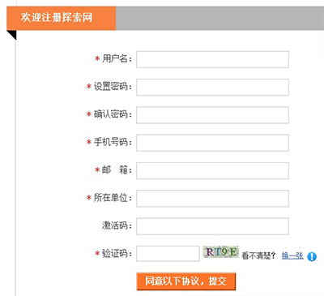Image resolution: width=324 pixels, height=296 pixels.
Task: Focus the 验证码 captcha input box
Action: 168,254
